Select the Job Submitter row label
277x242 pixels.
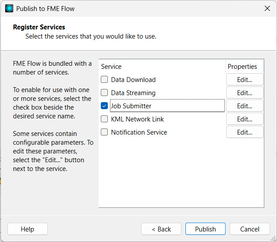[x=131, y=106]
